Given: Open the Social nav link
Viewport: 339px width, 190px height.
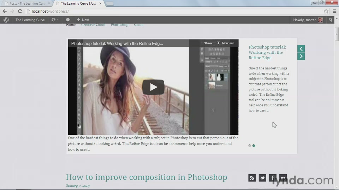Looking at the screenshot, I should [x=138, y=25].
